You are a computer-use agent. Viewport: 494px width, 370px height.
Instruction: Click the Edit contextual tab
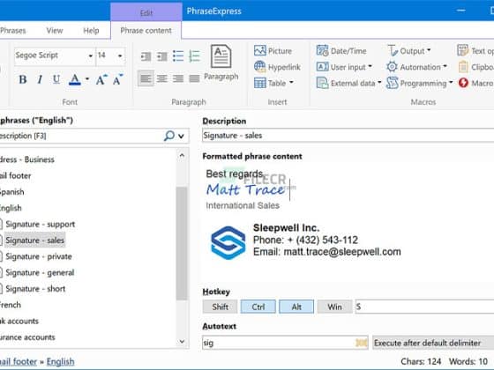click(146, 12)
